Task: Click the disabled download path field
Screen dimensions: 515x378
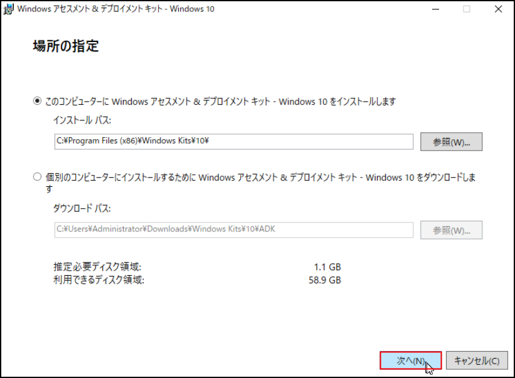Action: pyautogui.click(x=234, y=229)
